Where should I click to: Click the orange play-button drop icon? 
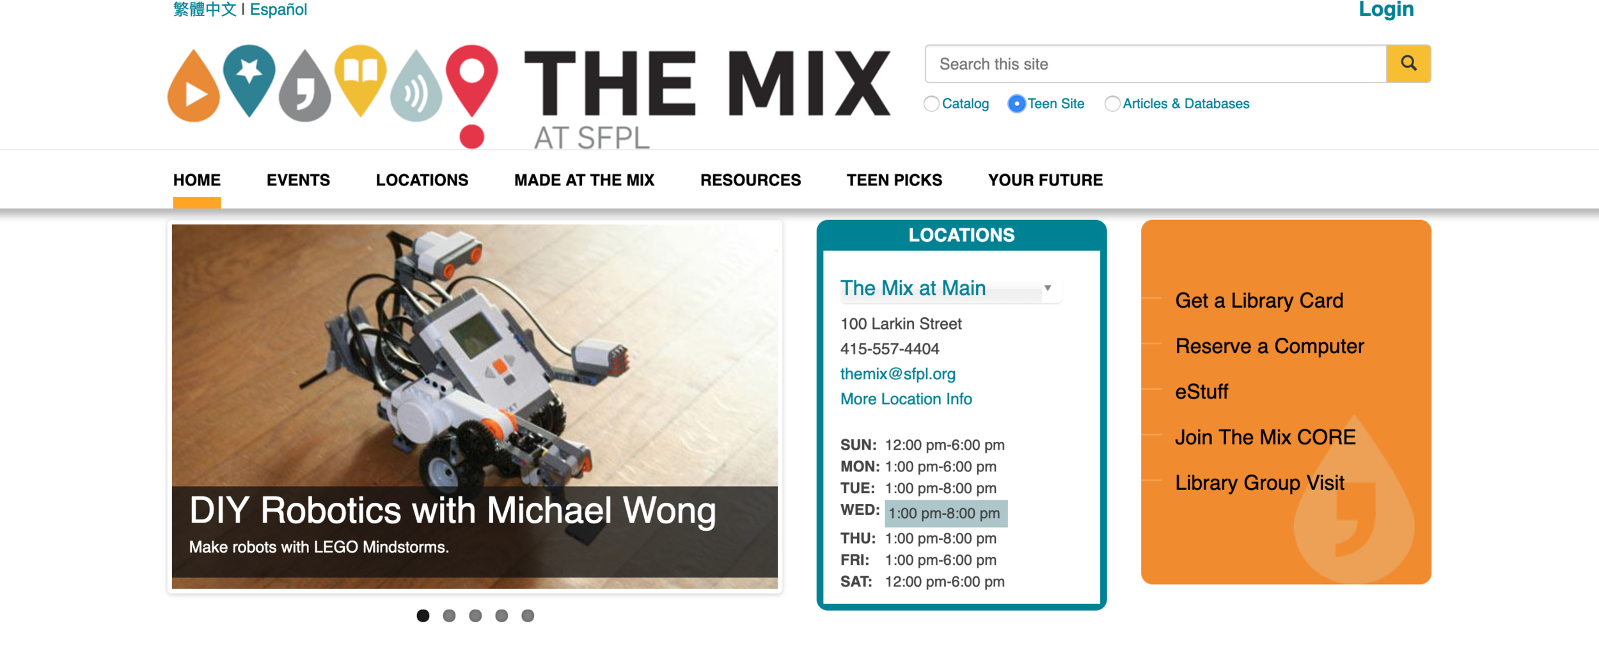(x=194, y=86)
